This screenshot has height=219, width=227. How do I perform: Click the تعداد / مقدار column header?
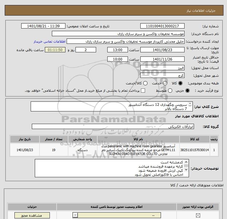(54, 139)
